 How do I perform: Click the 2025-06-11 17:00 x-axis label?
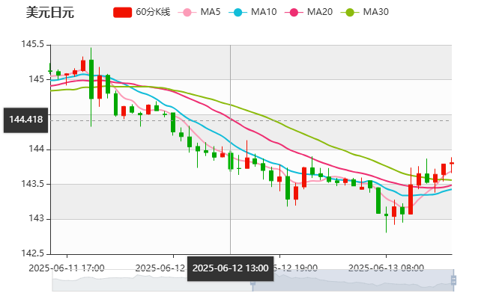(x=67, y=268)
